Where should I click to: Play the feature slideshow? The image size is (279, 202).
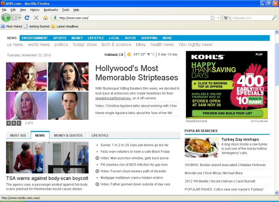tap(14, 123)
